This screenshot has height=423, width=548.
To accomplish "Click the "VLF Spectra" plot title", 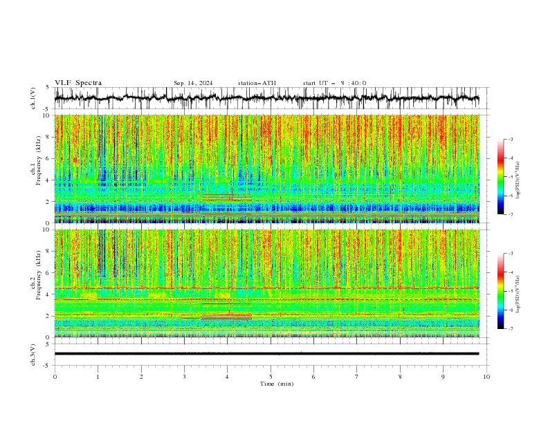I will point(78,83).
